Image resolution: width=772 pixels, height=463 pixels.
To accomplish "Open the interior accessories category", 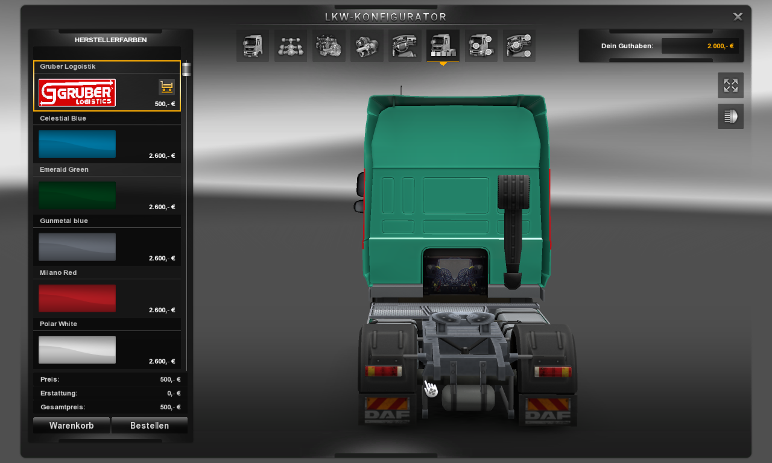I will pyautogui.click(x=519, y=46).
